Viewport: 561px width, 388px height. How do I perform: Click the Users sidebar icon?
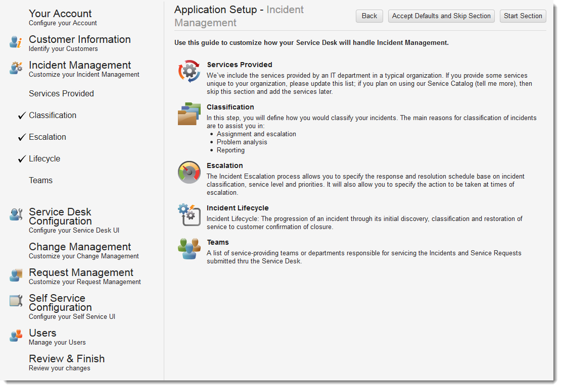(16, 336)
